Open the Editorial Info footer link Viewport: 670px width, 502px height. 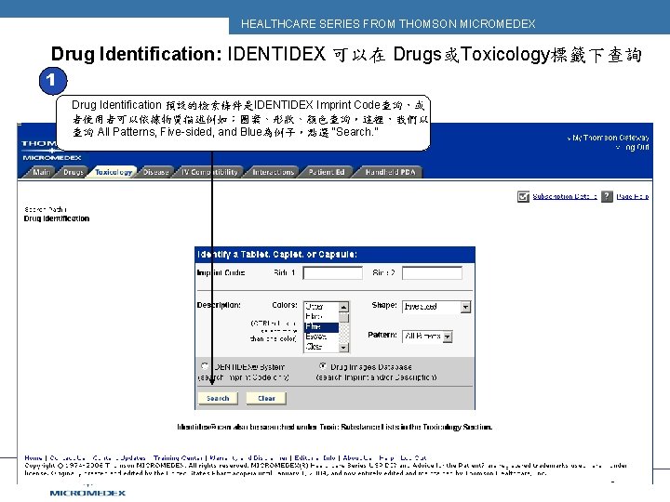(x=315, y=457)
